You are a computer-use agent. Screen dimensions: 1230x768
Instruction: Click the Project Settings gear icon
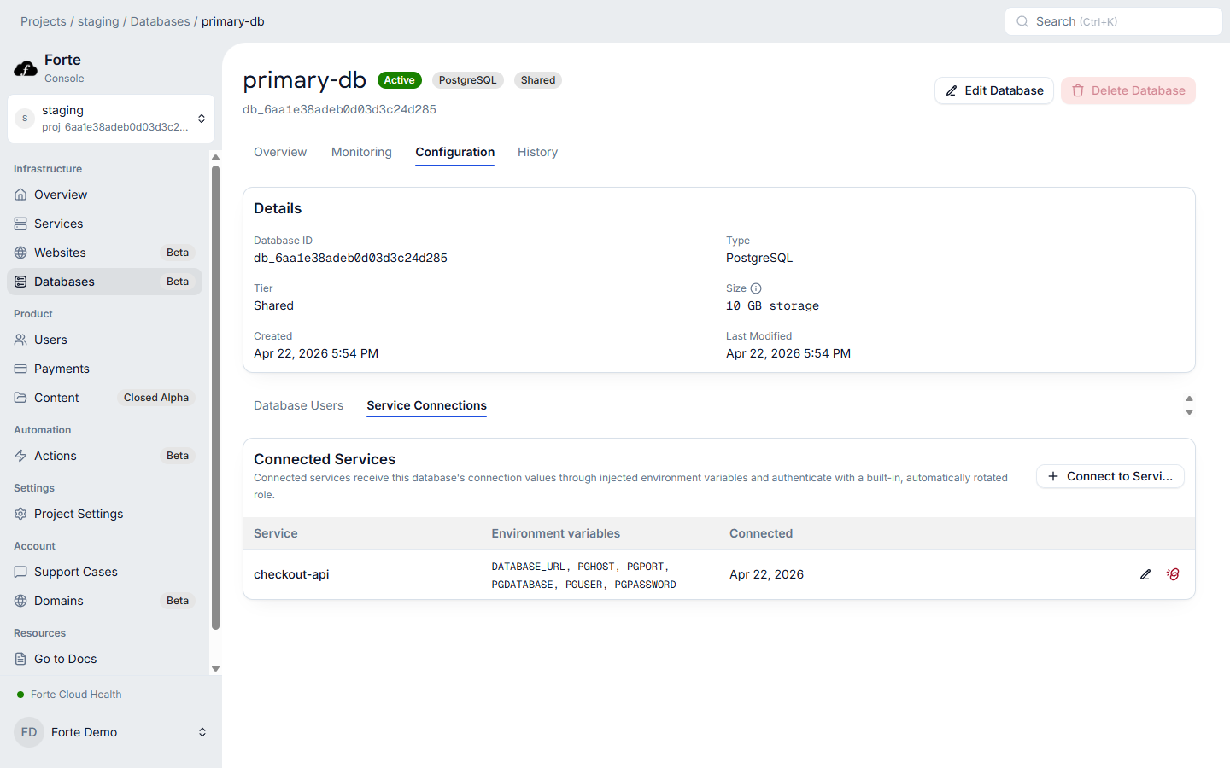(x=20, y=514)
